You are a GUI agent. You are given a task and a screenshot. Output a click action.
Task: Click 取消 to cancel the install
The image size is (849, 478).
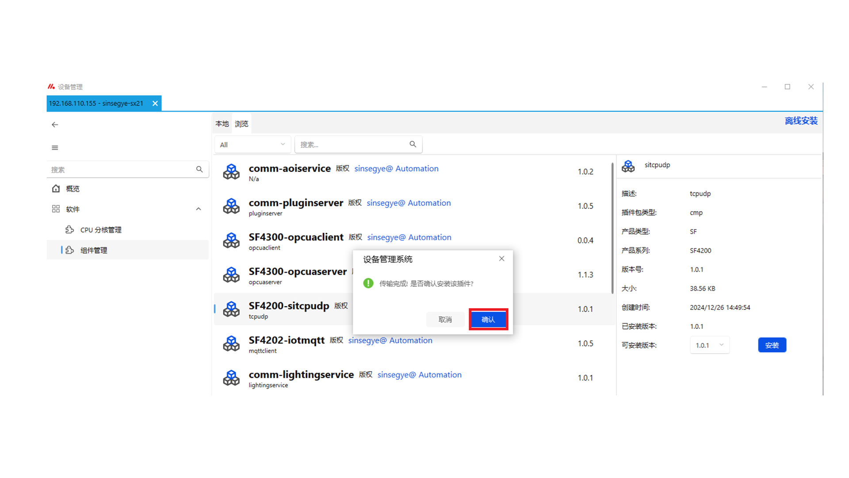click(445, 320)
